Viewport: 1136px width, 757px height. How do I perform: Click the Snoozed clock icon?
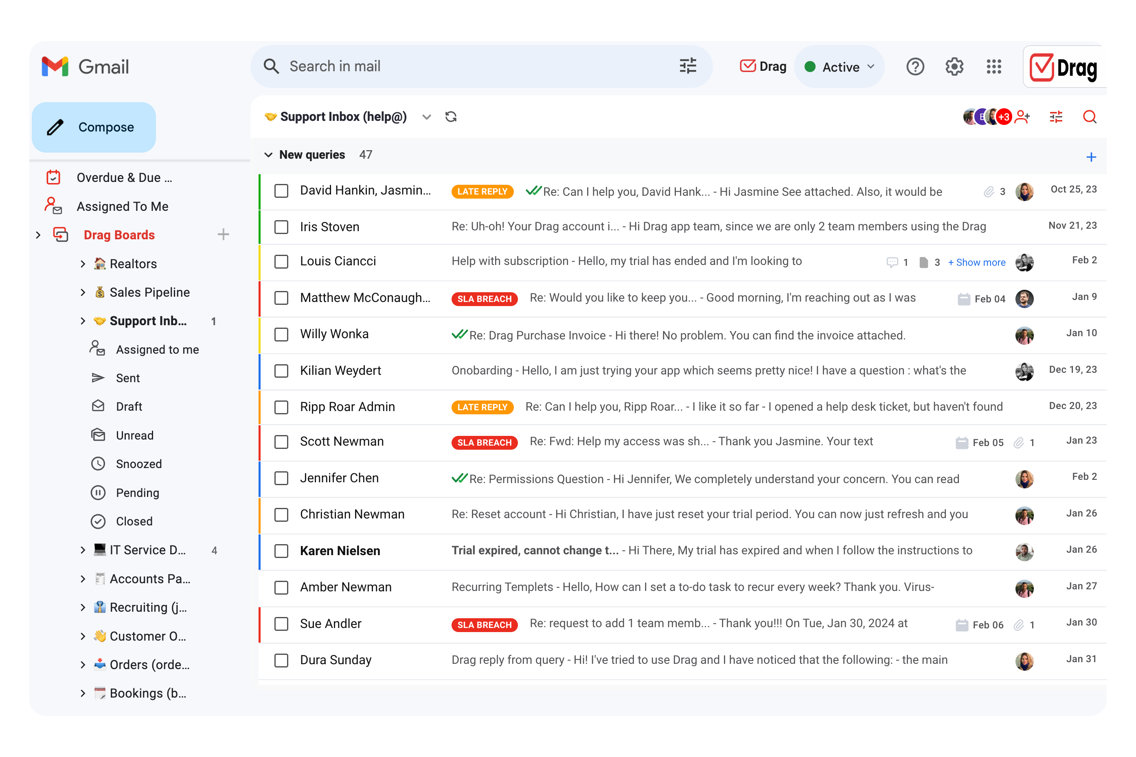(x=98, y=464)
